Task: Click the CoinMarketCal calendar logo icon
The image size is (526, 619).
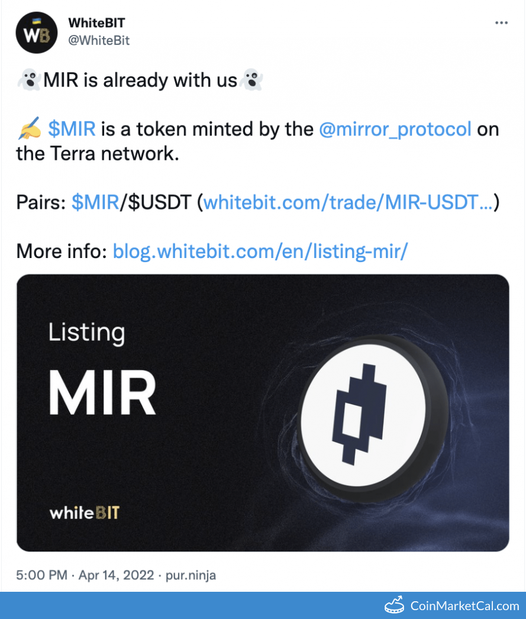Action: (x=395, y=605)
